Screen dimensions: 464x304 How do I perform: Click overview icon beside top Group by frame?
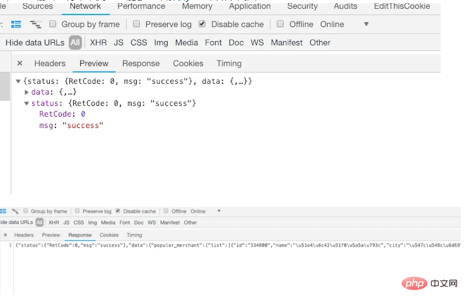tap(36, 24)
